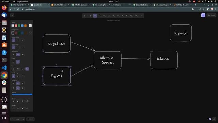Set stroke width to bold
This screenshot has width=218, height=123.
point(18,40)
